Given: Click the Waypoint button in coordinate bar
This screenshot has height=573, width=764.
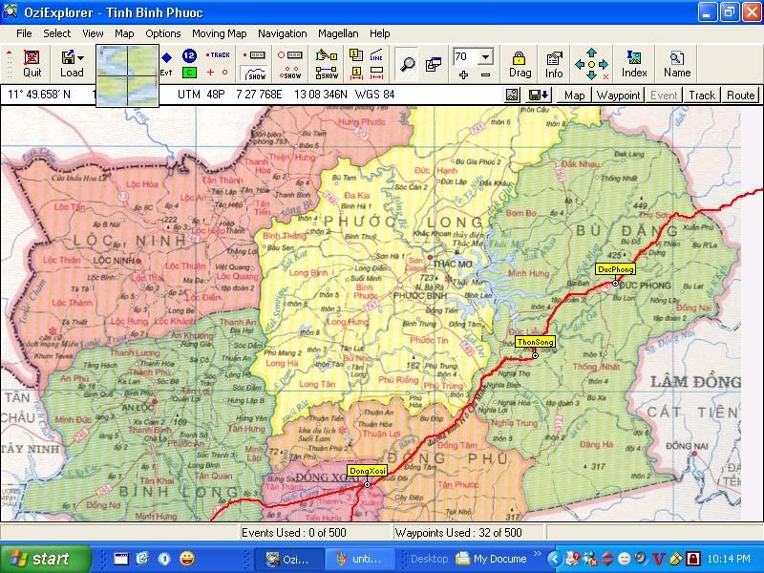Looking at the screenshot, I should pos(618,95).
